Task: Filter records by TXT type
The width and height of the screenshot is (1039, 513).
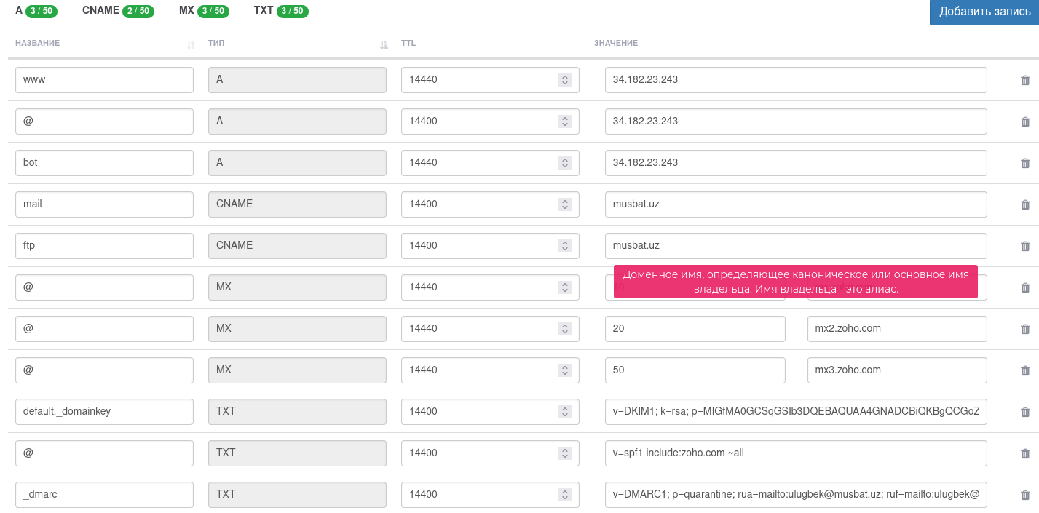Action: pos(280,11)
